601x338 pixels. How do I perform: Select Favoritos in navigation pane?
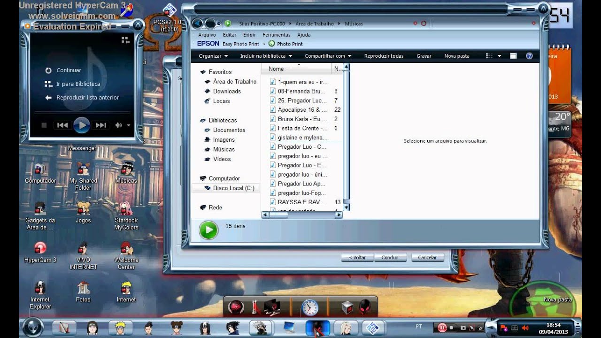tap(220, 72)
